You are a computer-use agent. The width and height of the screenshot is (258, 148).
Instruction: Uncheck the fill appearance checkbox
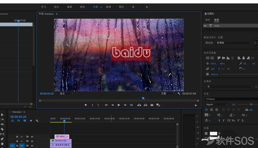206,133
